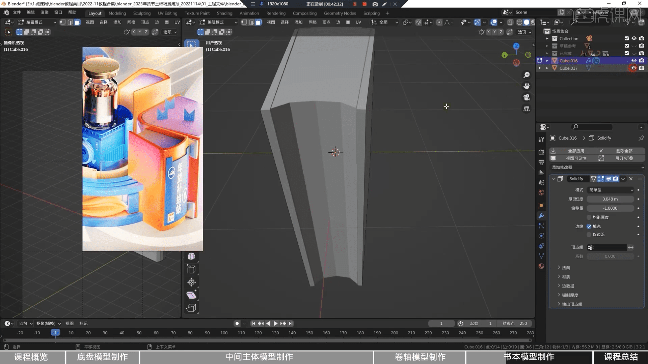Open the View Layer properties tab
Screen dimensions: 648x364
coord(541,172)
